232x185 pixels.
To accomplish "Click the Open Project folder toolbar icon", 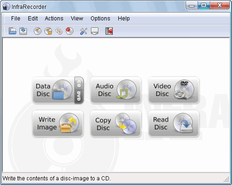I will 13,31.
